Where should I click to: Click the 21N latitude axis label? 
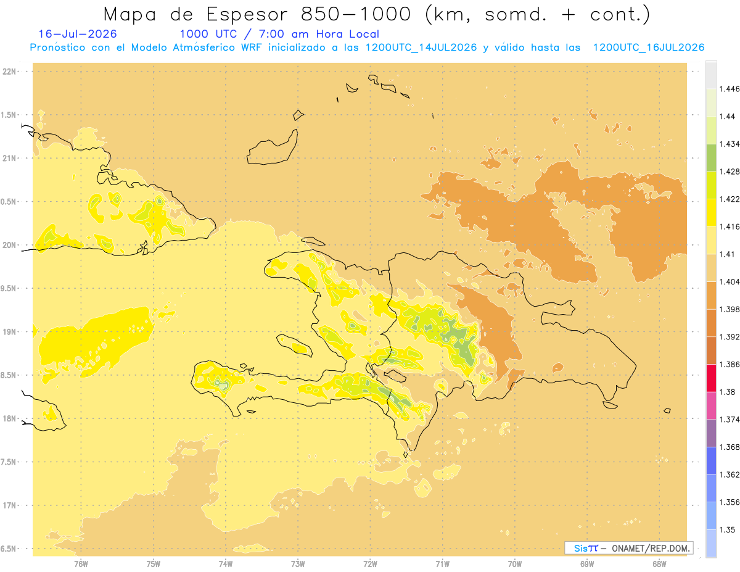(x=10, y=159)
